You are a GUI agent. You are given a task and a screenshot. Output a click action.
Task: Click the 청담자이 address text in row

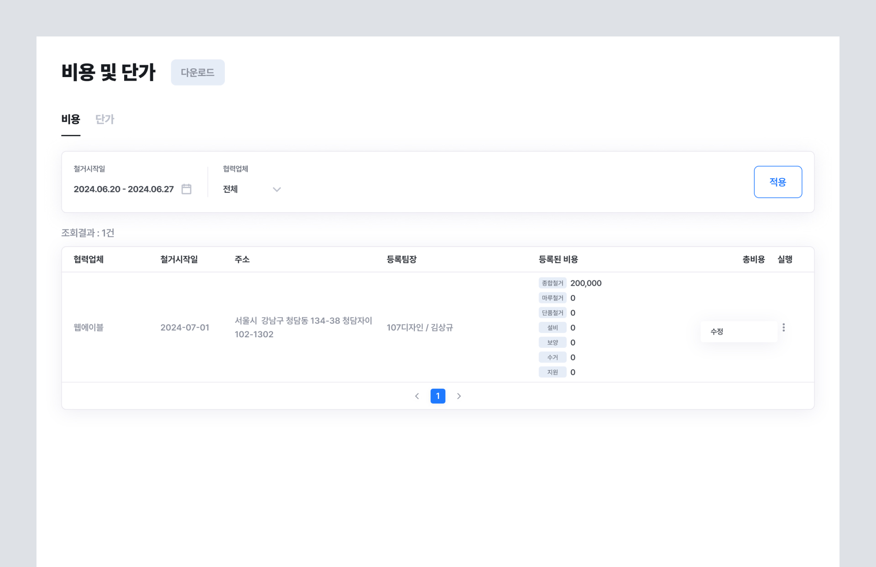[x=357, y=320]
